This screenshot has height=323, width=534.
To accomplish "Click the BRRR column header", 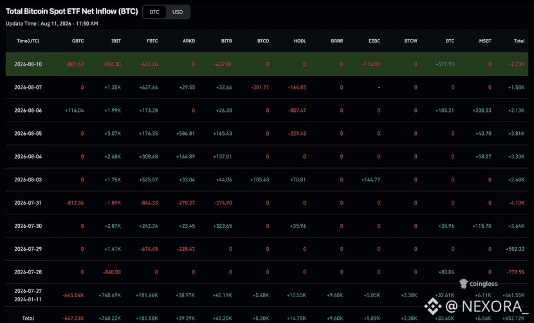I will coord(337,41).
